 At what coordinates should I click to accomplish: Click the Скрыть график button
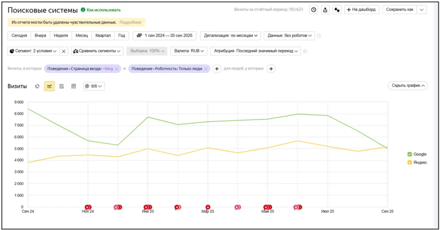tap(408, 85)
